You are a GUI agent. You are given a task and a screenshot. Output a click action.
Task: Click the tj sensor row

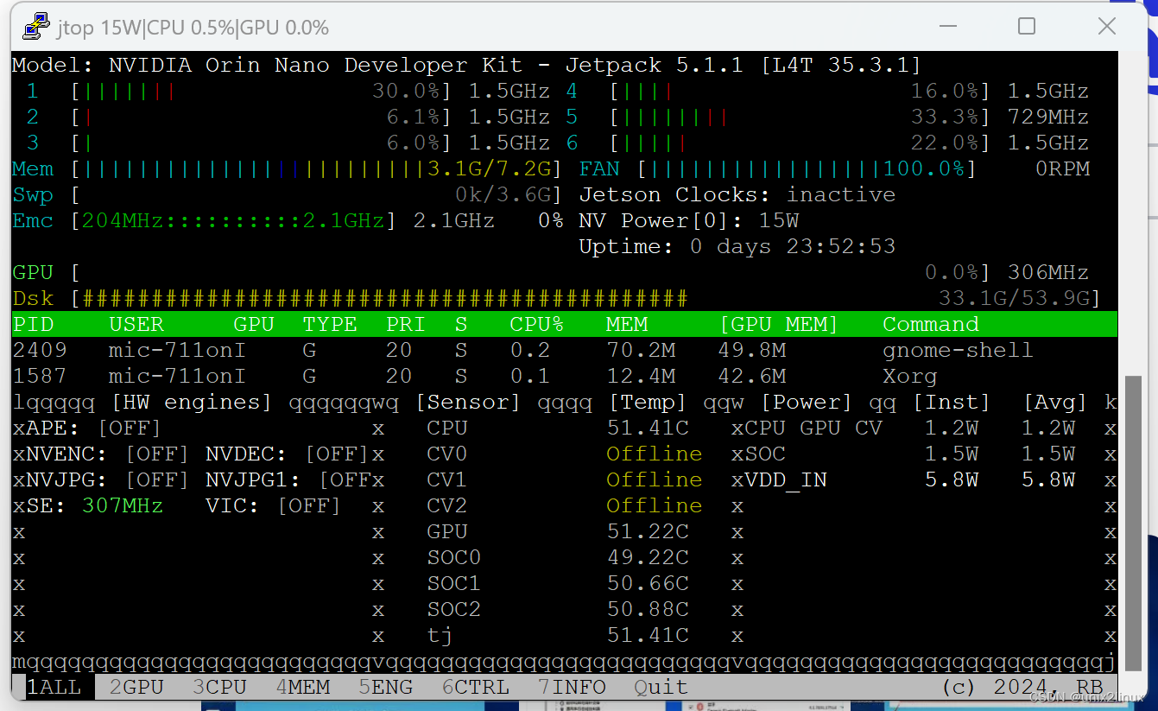[x=558, y=635]
